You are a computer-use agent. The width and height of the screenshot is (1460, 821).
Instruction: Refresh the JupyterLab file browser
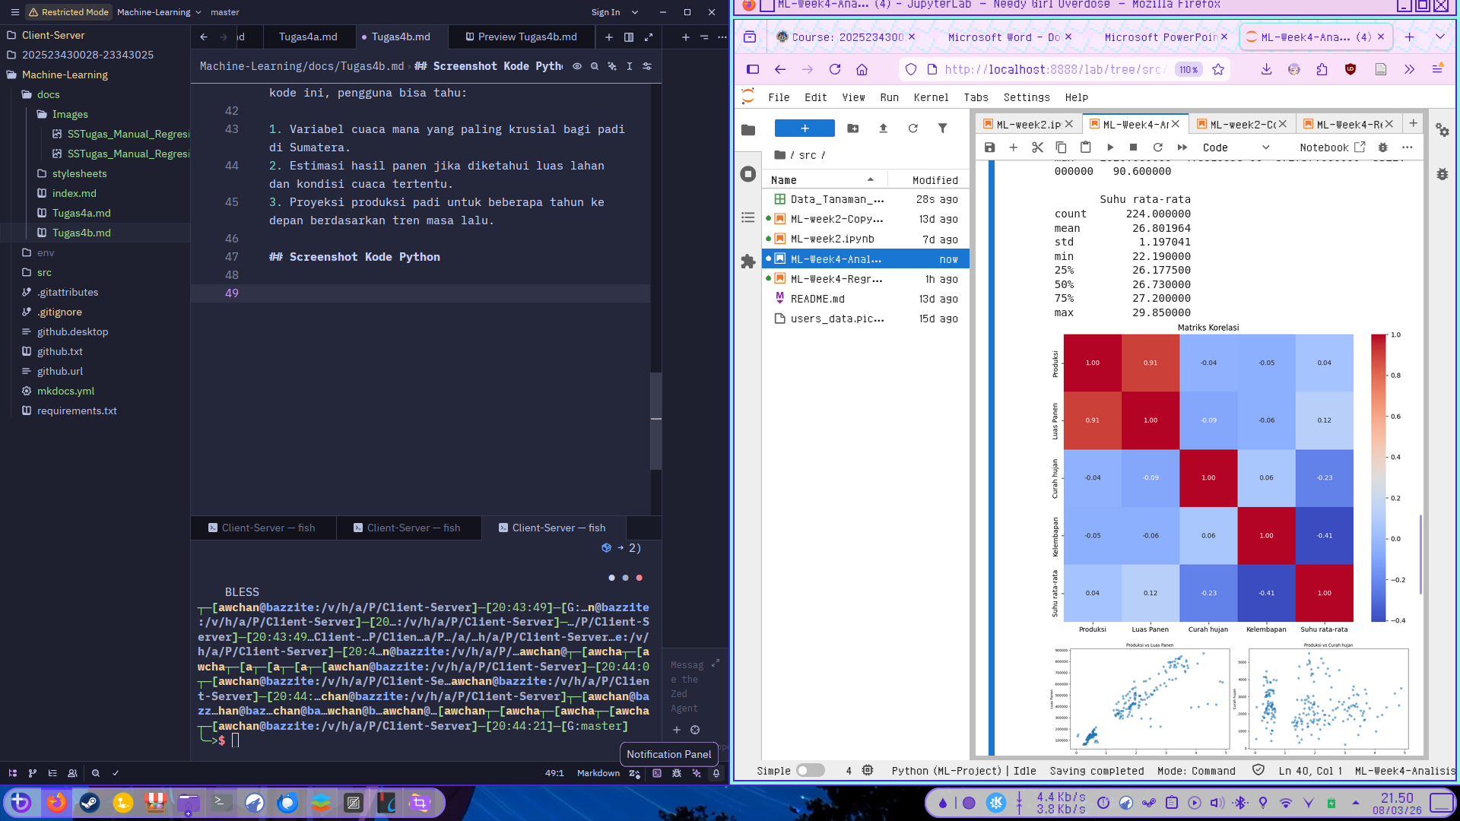click(913, 128)
